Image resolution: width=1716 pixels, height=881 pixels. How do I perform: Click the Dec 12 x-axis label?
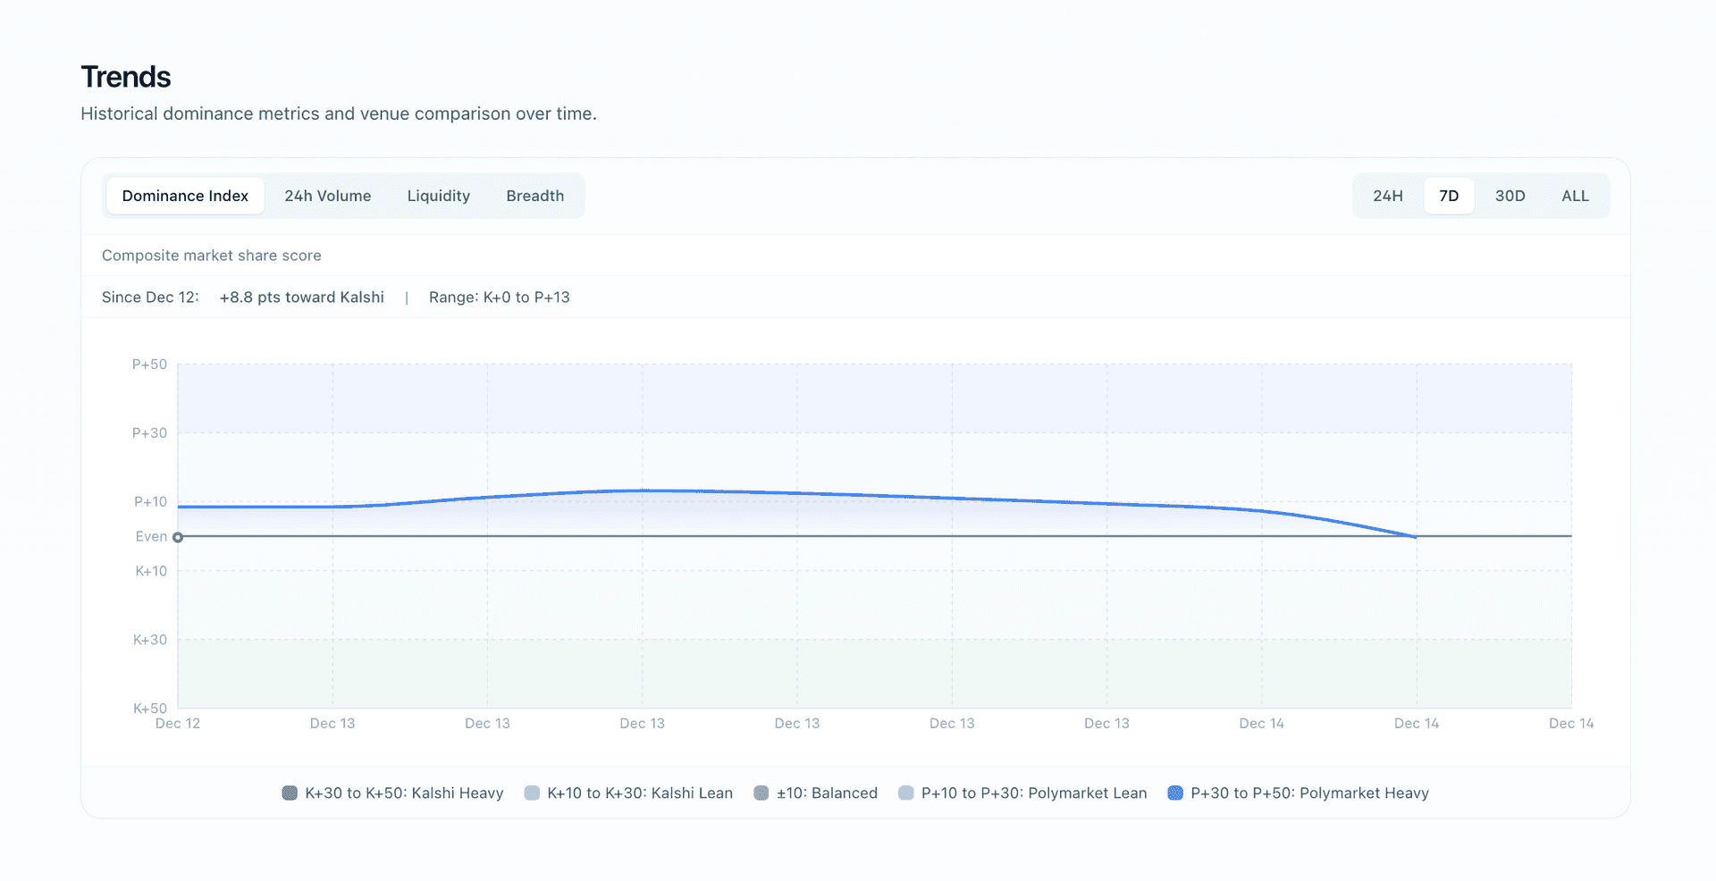[178, 723]
